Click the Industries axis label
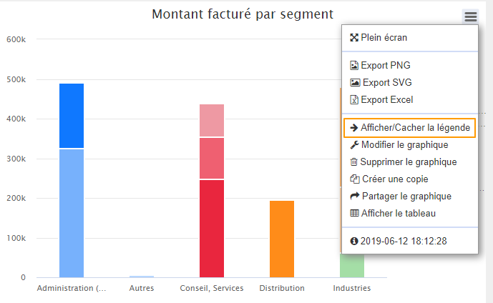Screen dimensions: 493x303 pos(351,289)
